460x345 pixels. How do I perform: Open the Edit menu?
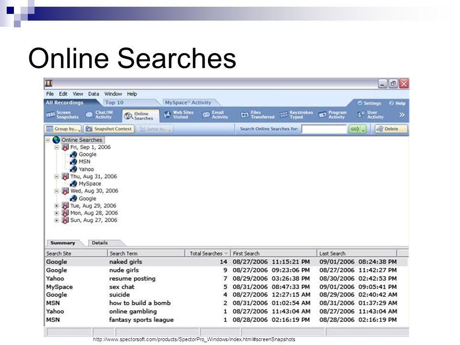pos(63,94)
